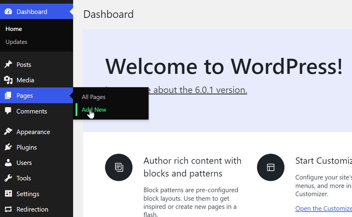Viewport: 352px width, 217px height.
Task: Open the Dashboard menu item
Action: point(36,12)
